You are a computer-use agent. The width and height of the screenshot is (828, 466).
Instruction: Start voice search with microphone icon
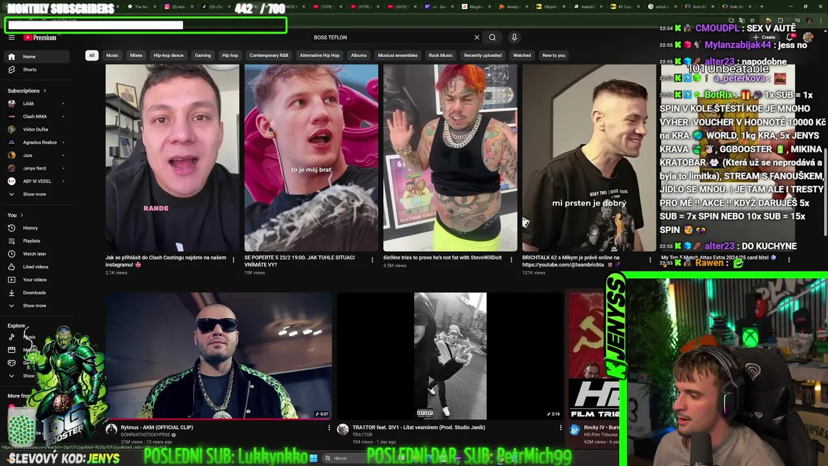pos(514,38)
